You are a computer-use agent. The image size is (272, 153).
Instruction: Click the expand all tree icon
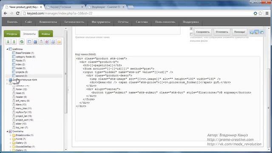click(8, 42)
